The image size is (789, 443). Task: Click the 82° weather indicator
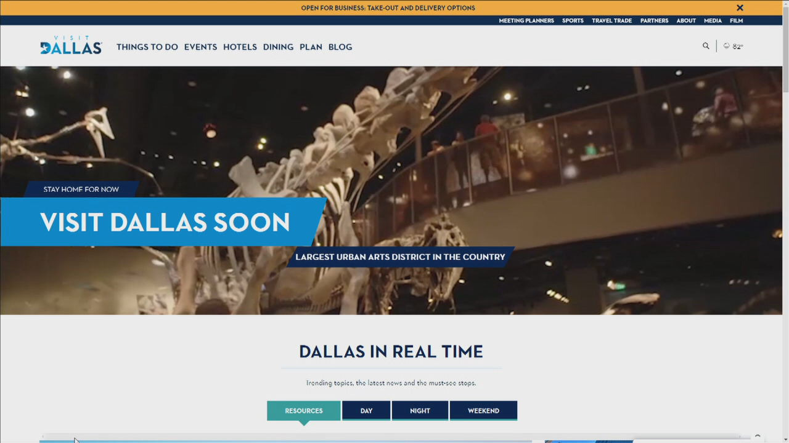[x=734, y=46]
